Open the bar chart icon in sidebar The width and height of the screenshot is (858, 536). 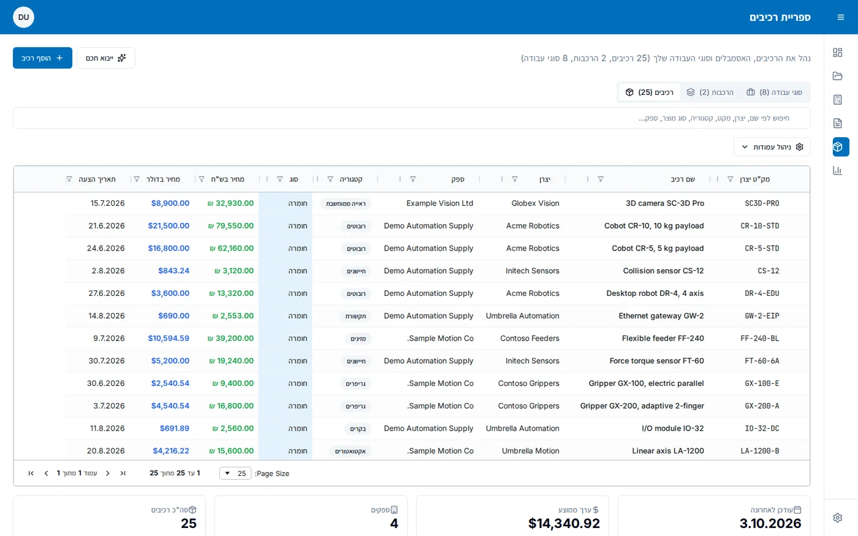pyautogui.click(x=838, y=170)
